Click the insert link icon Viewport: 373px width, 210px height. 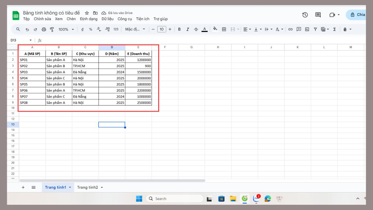(x=290, y=29)
